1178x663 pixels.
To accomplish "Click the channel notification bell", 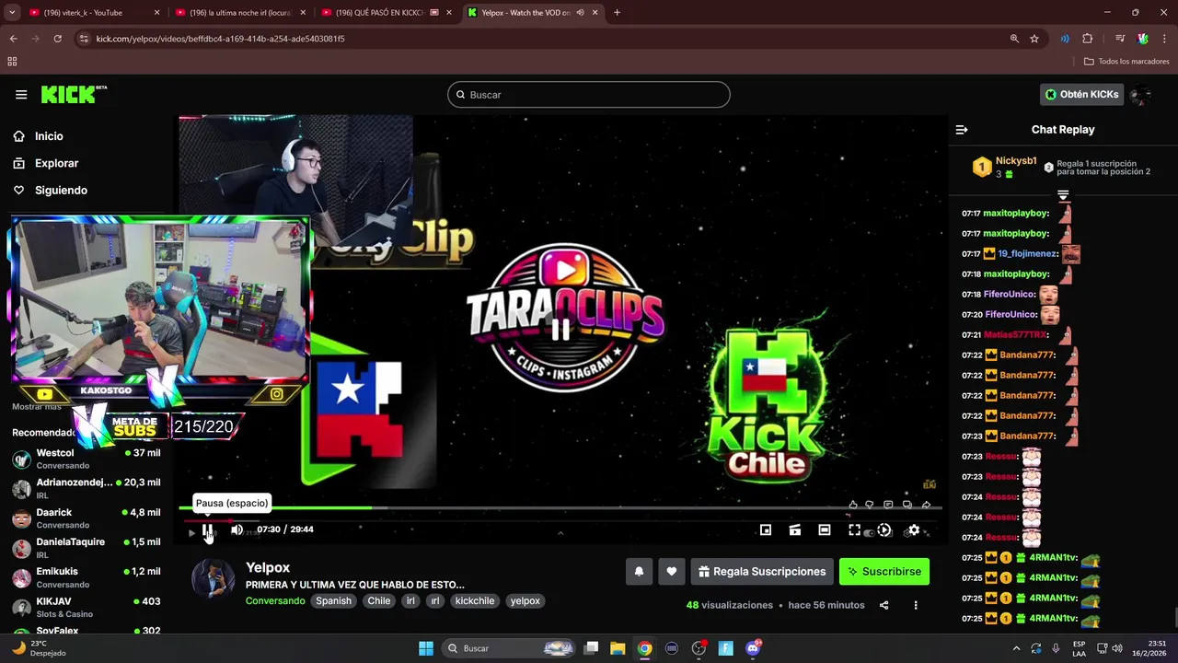I will click(639, 572).
